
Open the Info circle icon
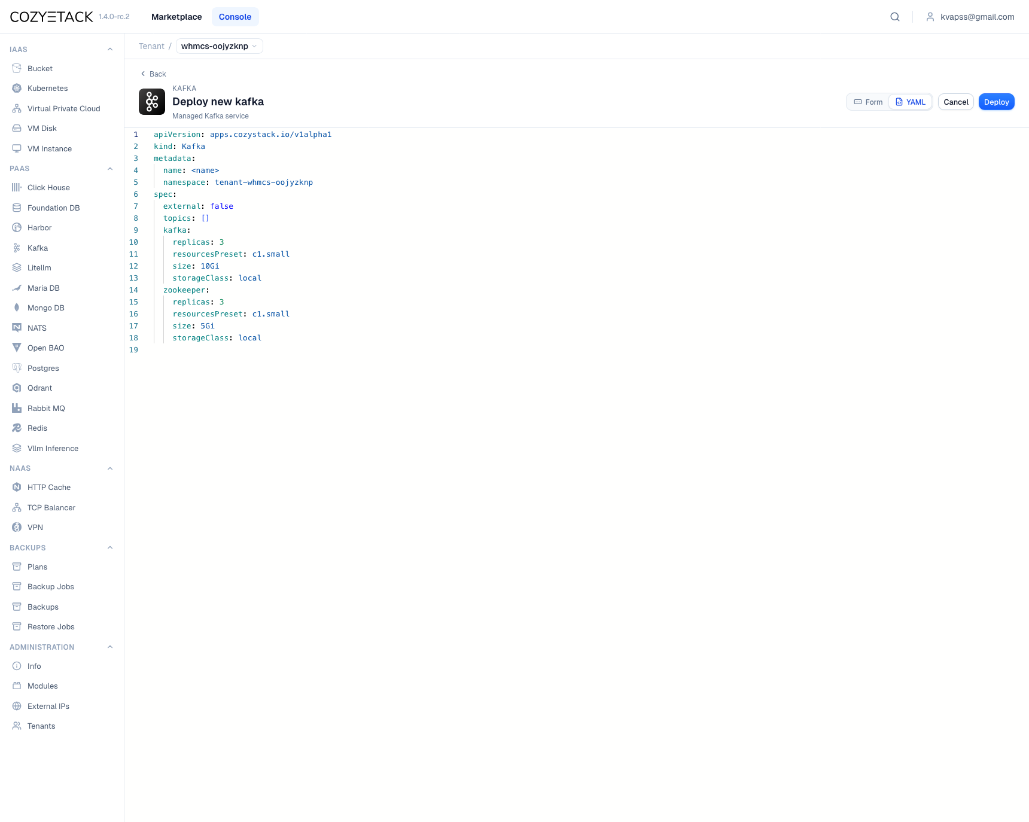pos(17,666)
